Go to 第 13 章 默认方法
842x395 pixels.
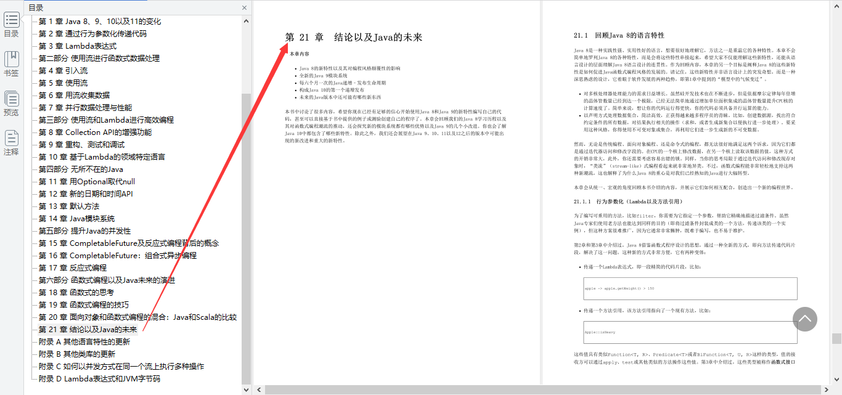point(69,206)
